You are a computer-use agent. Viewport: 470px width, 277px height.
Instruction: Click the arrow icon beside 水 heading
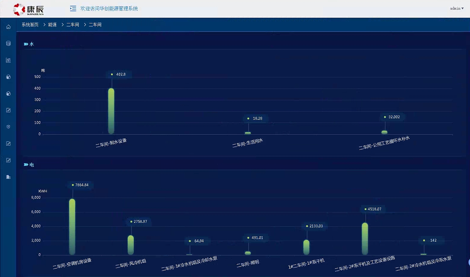click(26, 44)
